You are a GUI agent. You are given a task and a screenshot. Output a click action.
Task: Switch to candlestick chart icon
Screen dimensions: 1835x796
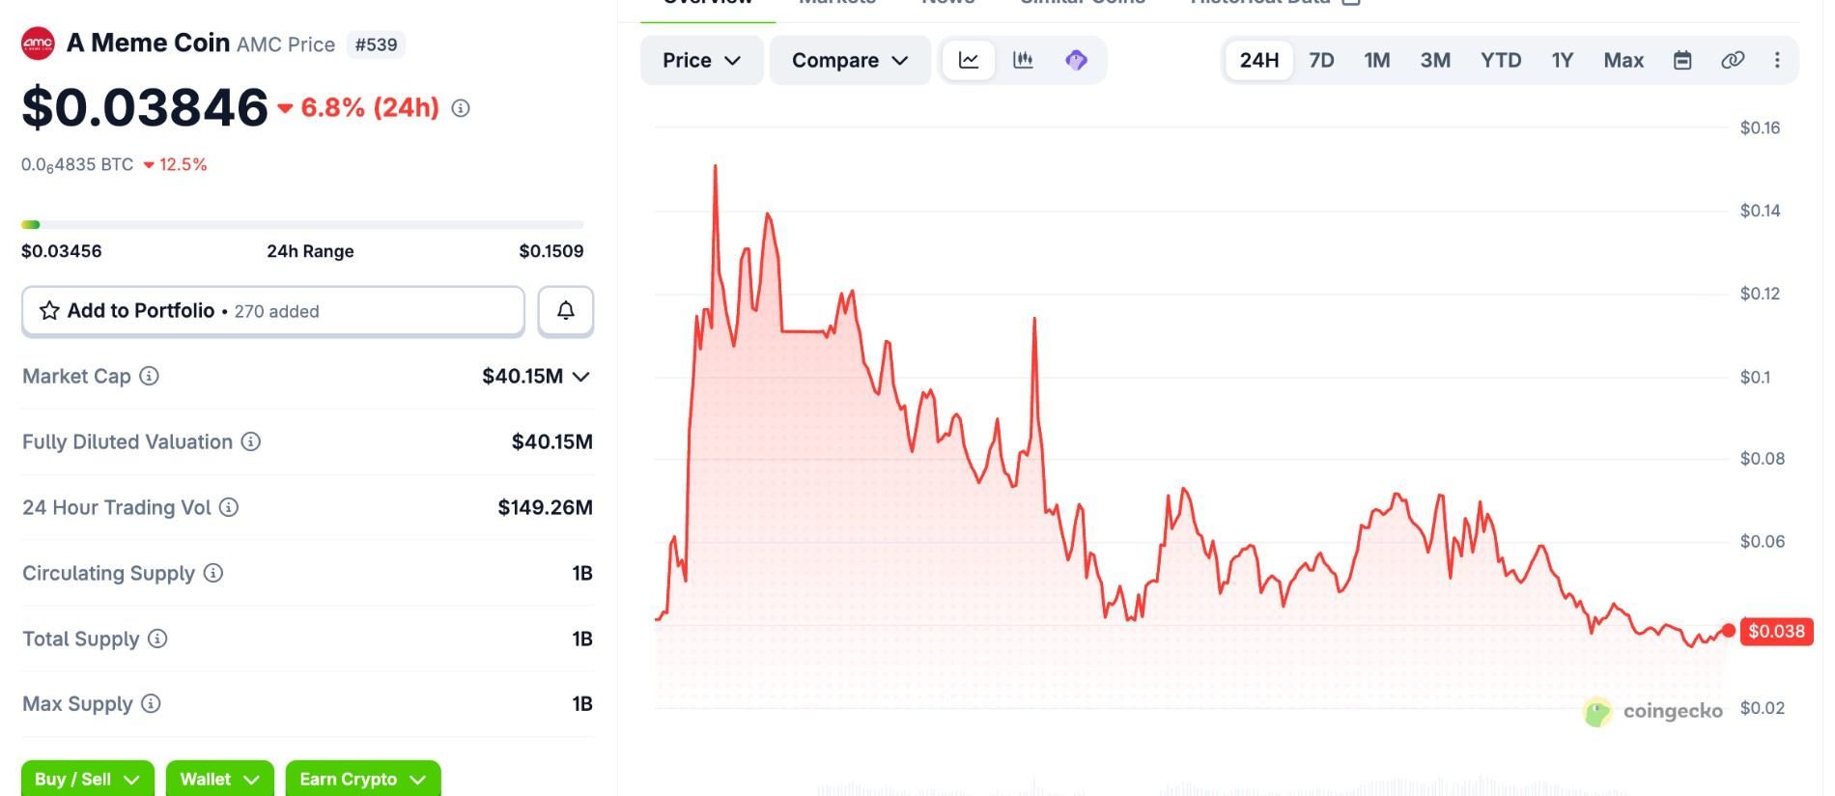pos(1023,61)
